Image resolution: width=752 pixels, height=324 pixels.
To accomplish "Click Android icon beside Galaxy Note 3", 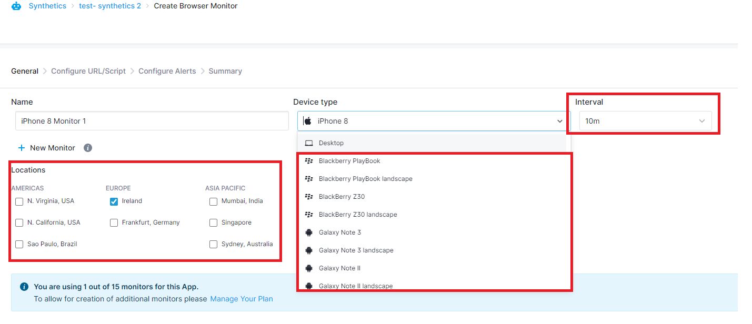I will pos(309,232).
